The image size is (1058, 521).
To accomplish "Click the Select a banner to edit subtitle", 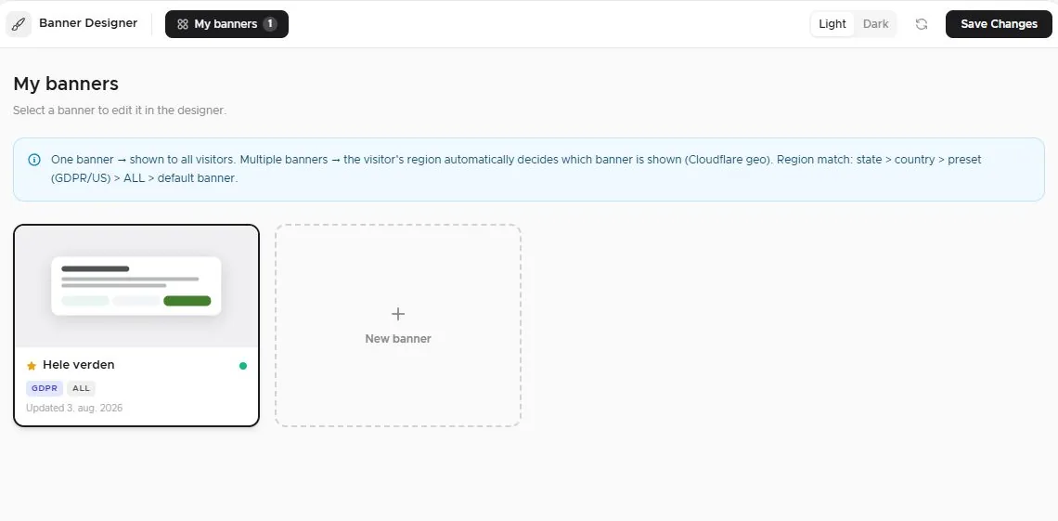I will (x=120, y=110).
